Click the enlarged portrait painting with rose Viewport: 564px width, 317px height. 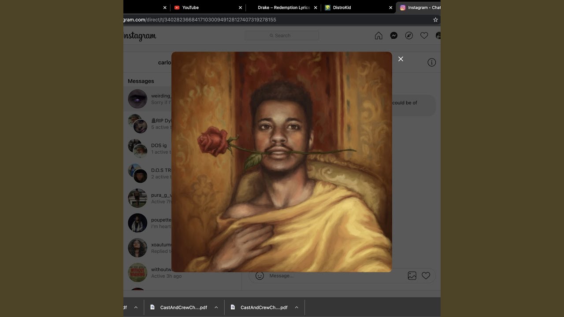point(282,162)
